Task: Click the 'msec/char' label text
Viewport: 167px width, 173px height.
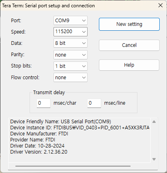Action: pos(65,103)
